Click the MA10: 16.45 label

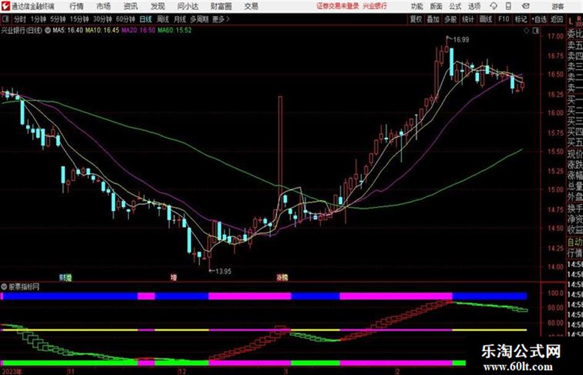(102, 30)
